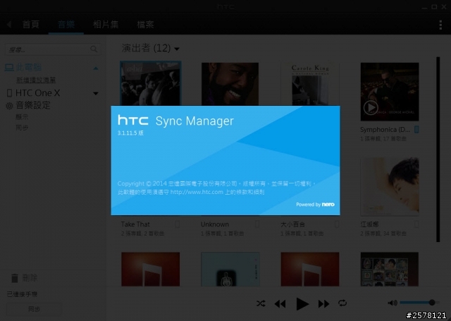Mute audio with the speaker icon

click(x=393, y=303)
